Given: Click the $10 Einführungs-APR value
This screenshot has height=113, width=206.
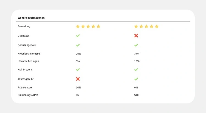Looking at the screenshot, I should (x=137, y=95).
